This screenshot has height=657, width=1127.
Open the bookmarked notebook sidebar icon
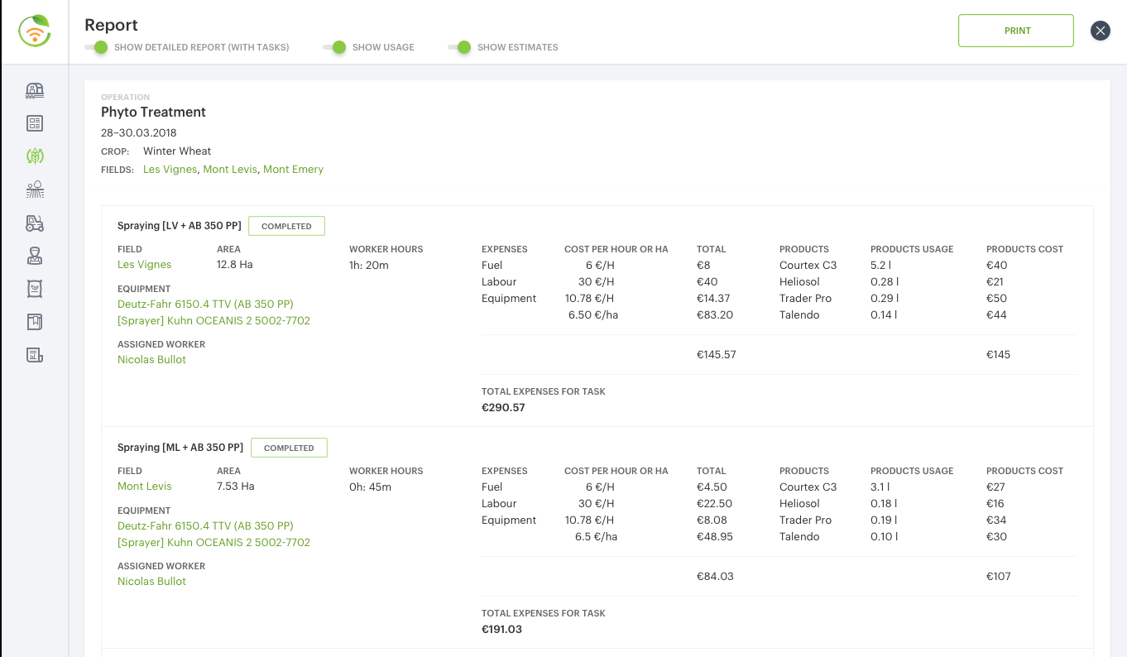35,322
